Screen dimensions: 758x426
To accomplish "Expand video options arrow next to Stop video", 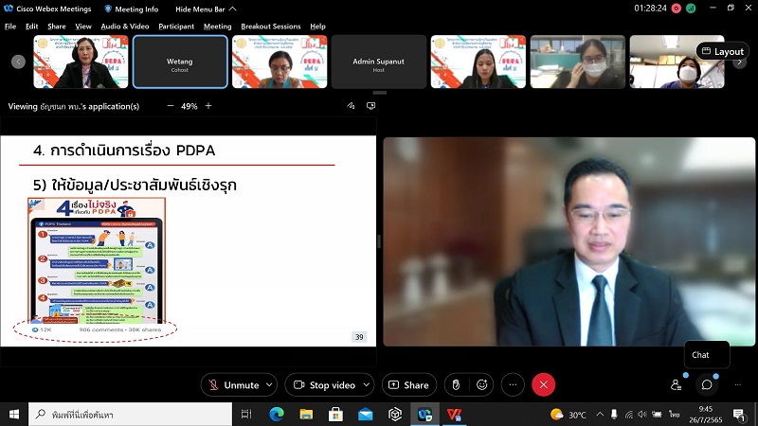I will [367, 385].
